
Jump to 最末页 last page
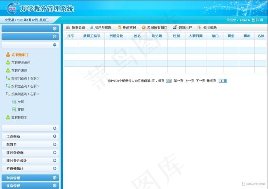212,81
